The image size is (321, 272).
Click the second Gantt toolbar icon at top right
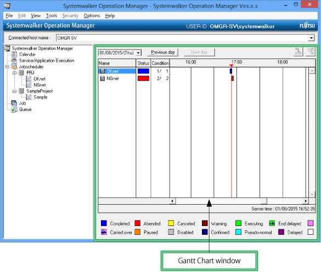(311, 51)
